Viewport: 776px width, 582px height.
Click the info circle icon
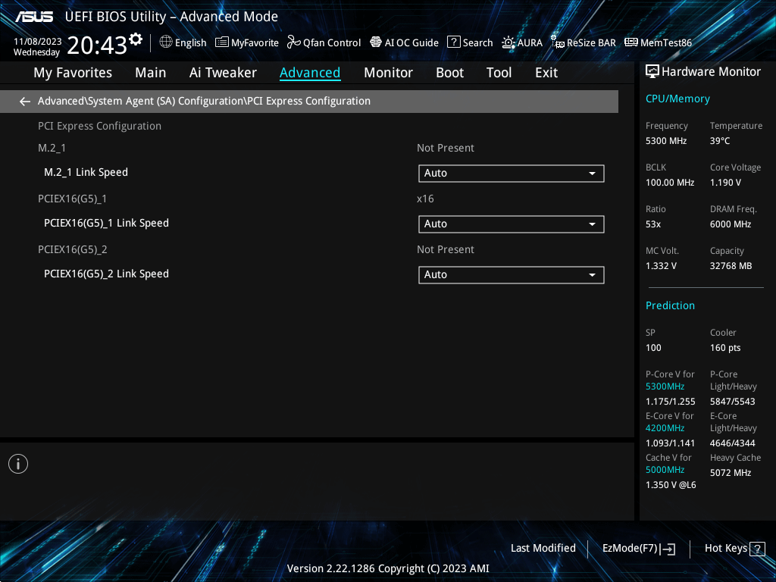click(18, 464)
